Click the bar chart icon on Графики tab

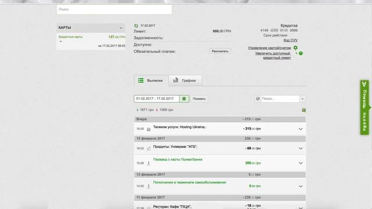click(x=176, y=80)
